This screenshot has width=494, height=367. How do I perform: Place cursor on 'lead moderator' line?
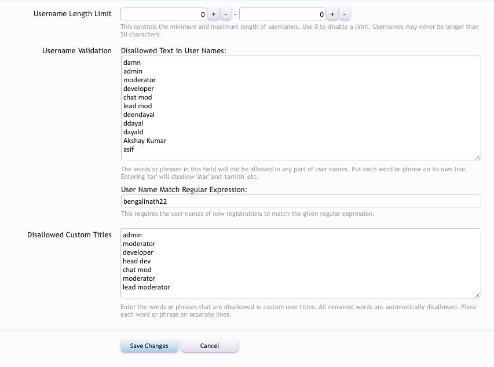147,287
